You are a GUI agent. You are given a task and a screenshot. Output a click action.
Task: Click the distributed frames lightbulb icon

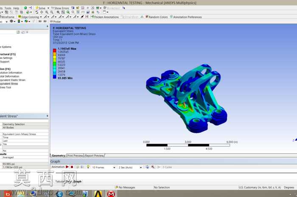point(88,167)
